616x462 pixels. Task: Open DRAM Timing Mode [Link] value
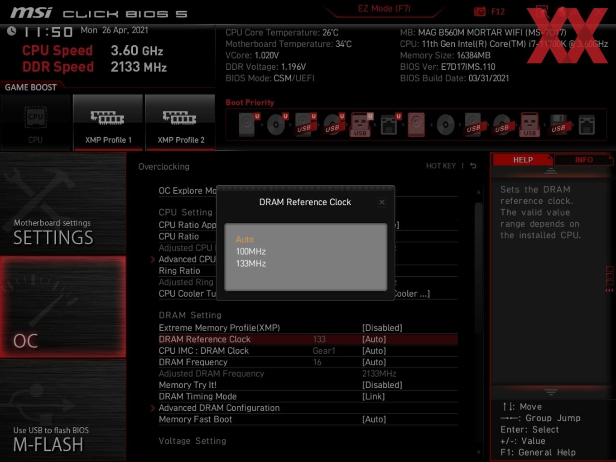pos(373,396)
